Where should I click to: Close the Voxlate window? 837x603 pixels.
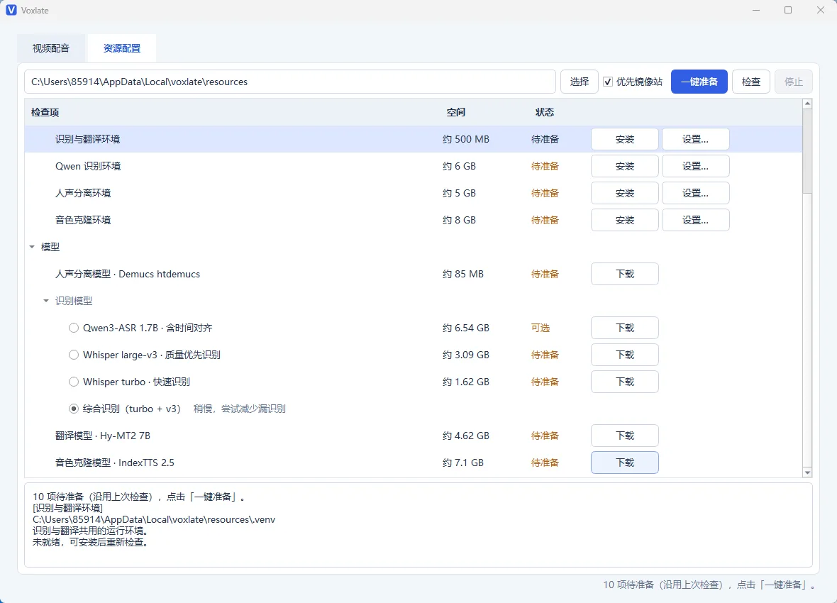[x=821, y=10]
